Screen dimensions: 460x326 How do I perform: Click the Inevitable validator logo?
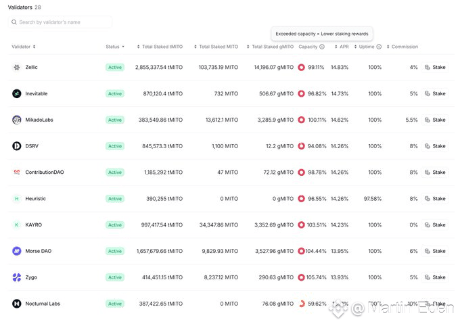coord(17,93)
